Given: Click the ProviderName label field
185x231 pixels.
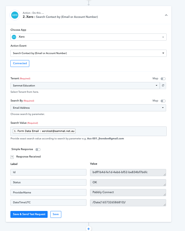Looking at the screenshot, I should point(48,193).
